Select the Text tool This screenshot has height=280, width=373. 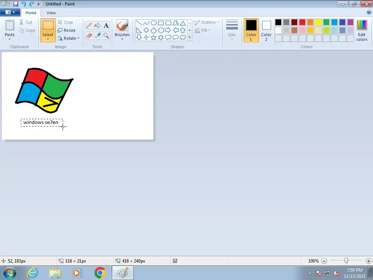click(106, 25)
